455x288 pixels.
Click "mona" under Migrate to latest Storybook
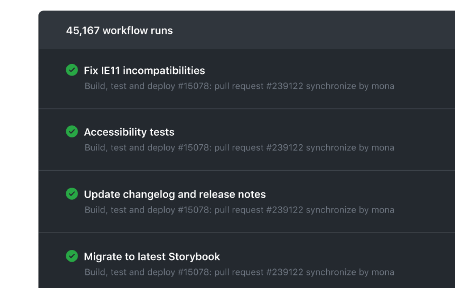382,272
